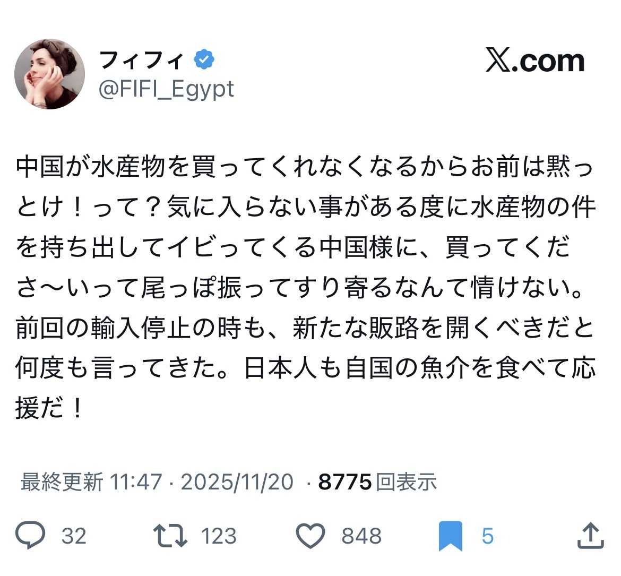
Task: Click the 11:47 timestamp
Action: (x=135, y=482)
